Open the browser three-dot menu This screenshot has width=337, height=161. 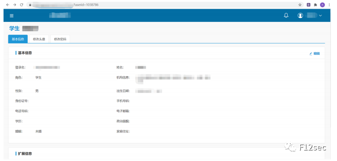[x=329, y=5]
